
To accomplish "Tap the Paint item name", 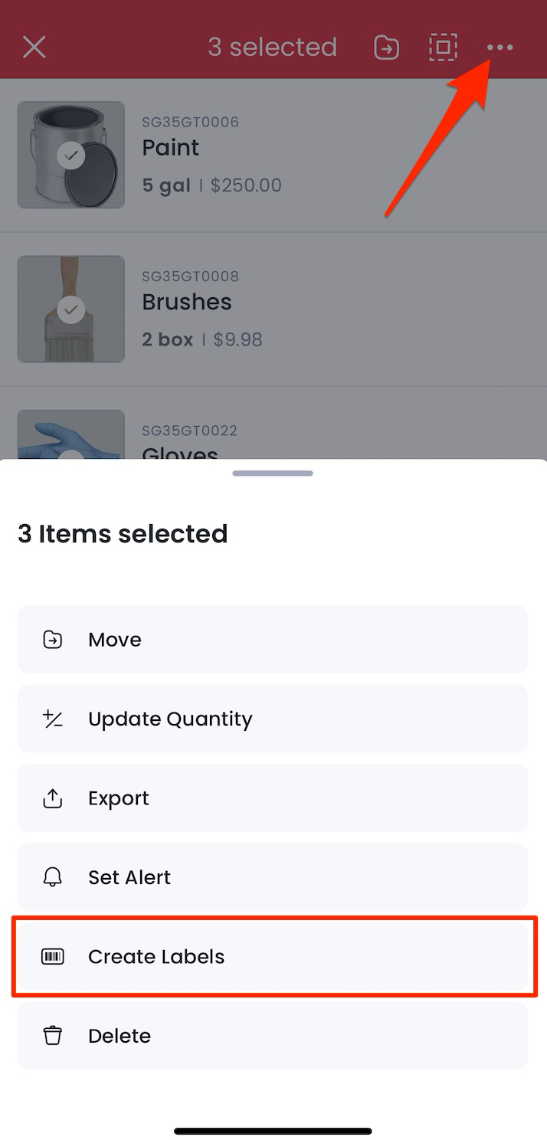I will 171,147.
